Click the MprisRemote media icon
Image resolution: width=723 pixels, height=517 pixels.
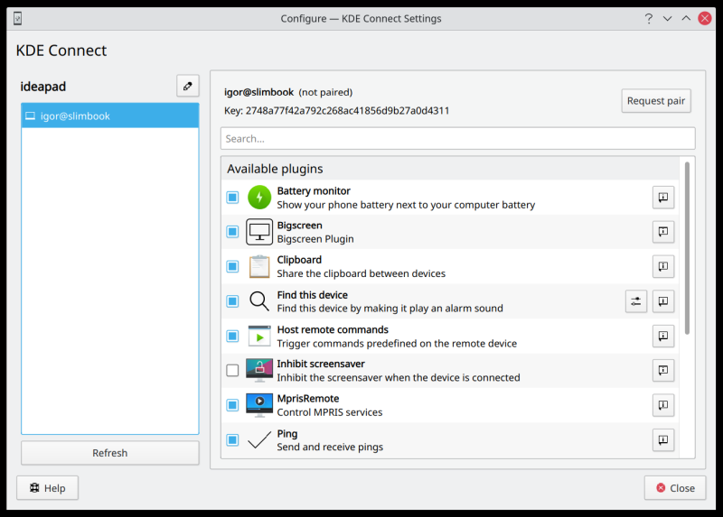tap(259, 405)
